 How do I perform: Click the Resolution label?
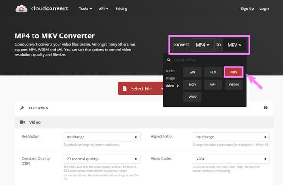[x=31, y=136]
